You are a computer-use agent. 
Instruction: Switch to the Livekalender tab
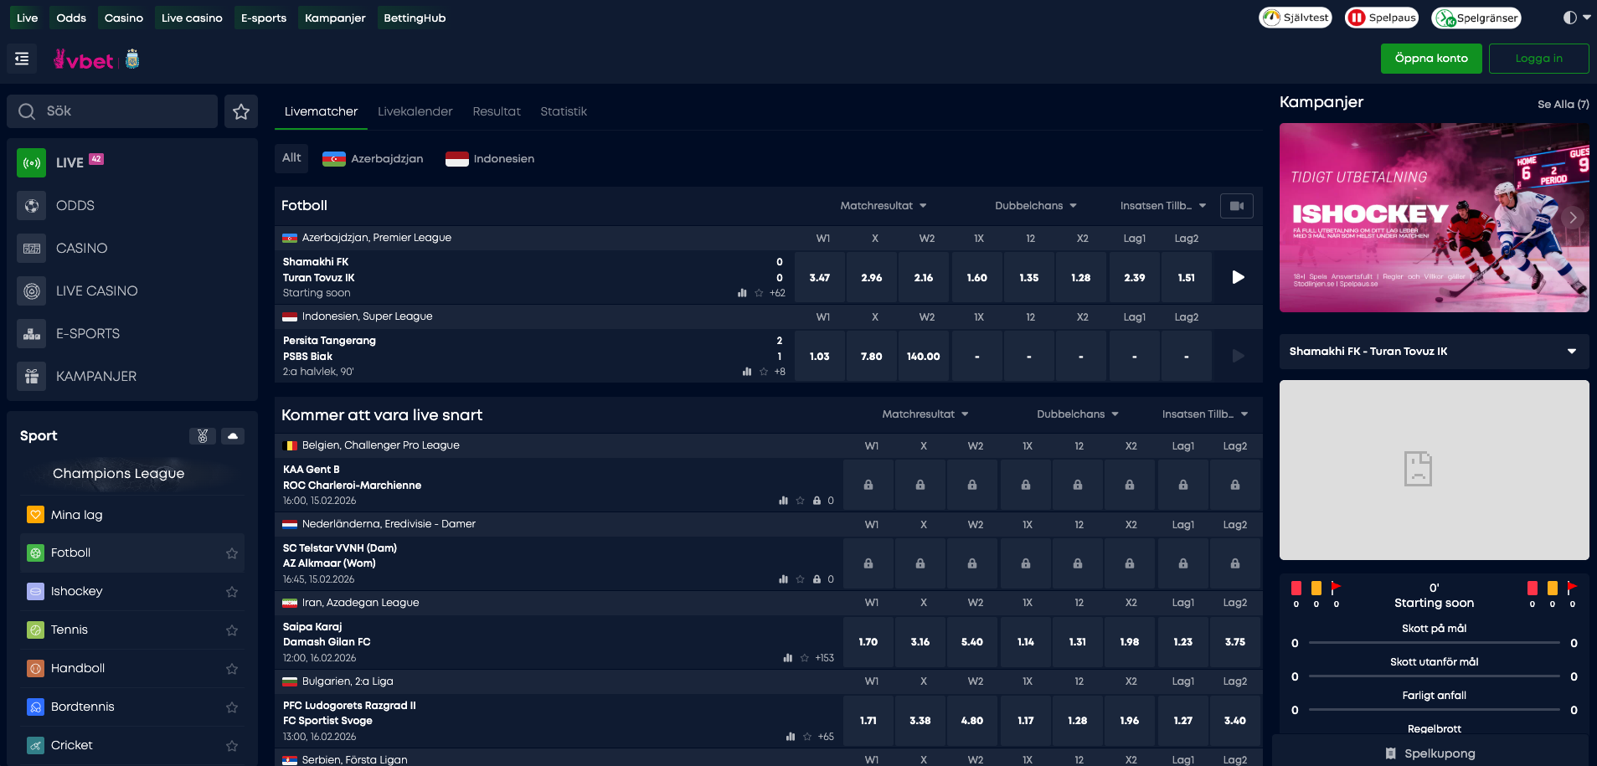point(415,111)
